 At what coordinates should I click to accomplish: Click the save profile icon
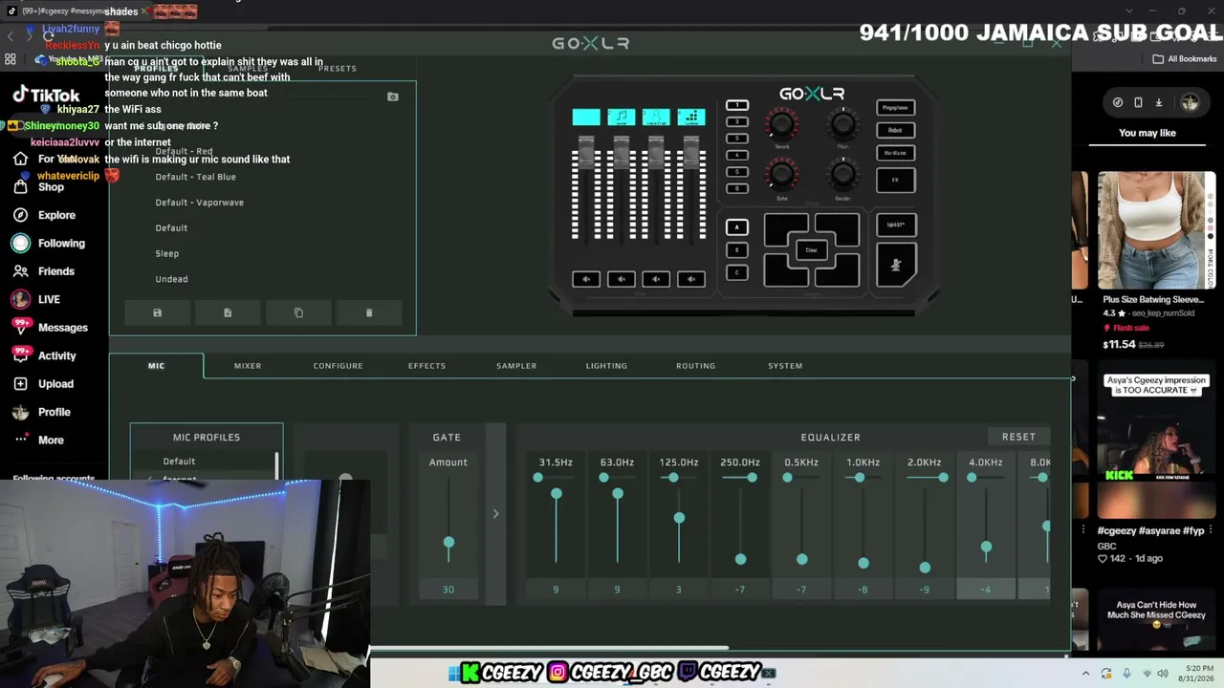click(158, 312)
